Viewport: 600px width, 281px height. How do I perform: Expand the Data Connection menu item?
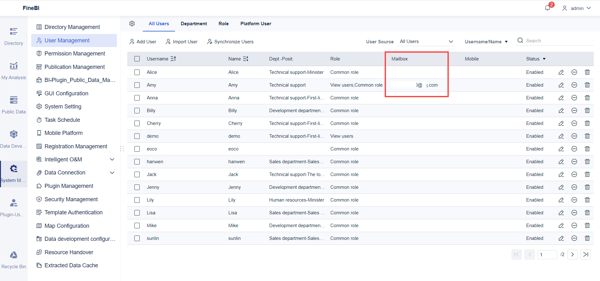click(x=75, y=172)
